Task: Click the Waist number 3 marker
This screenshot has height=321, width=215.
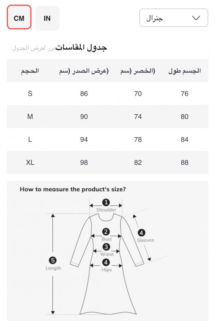Action: 106,247
